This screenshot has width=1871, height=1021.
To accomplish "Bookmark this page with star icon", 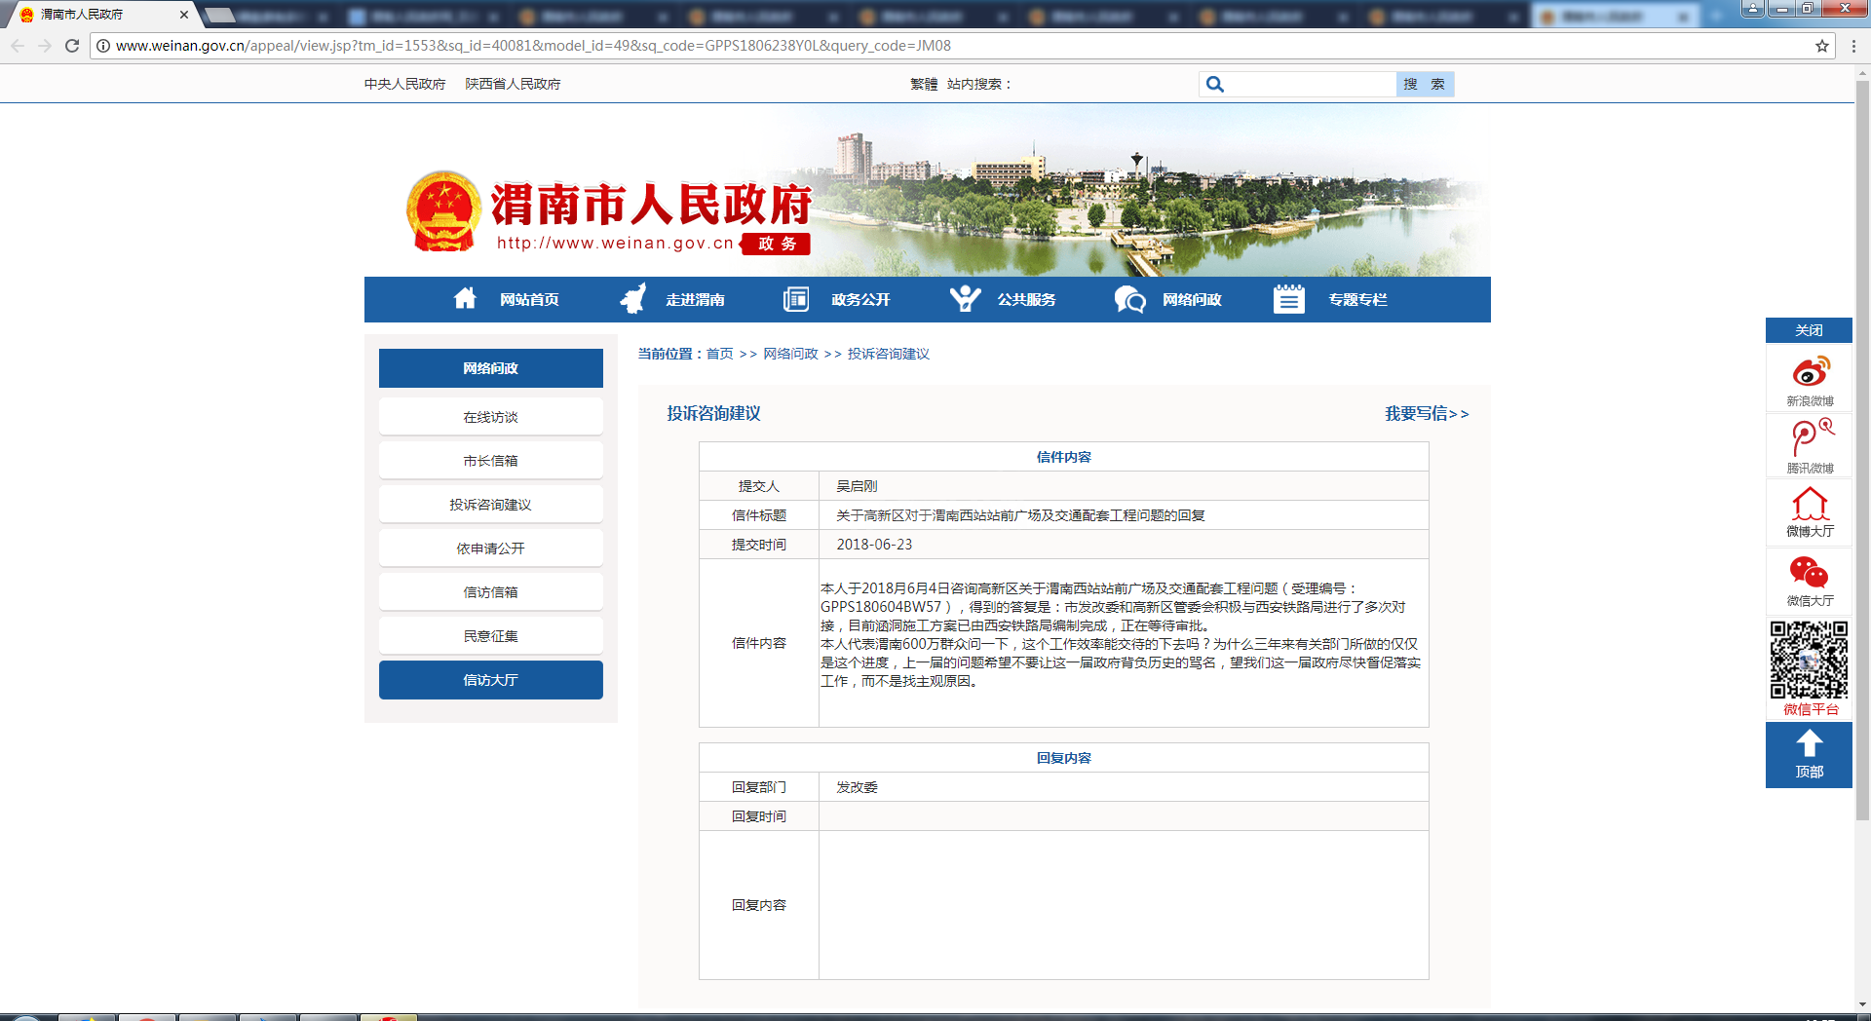I will point(1821,46).
